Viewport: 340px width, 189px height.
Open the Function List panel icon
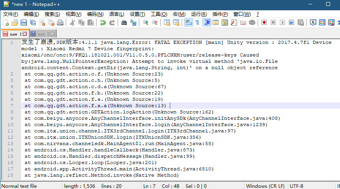pos(234,23)
